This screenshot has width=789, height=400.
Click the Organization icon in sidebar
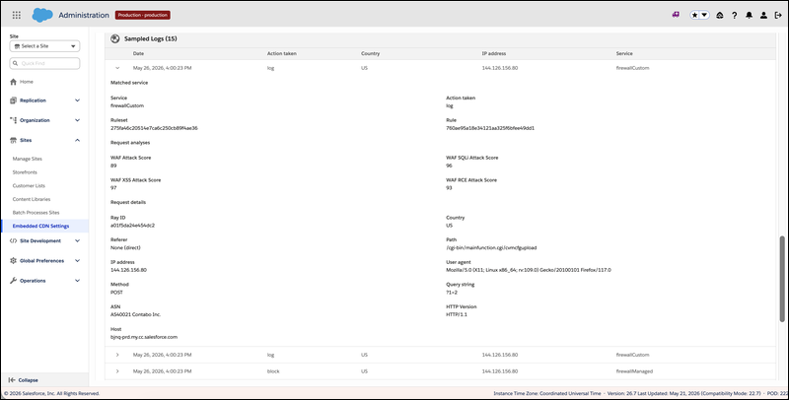(x=14, y=120)
